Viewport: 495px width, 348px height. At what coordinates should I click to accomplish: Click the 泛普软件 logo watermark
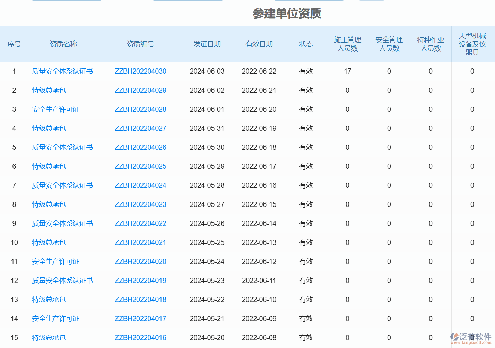[x=471, y=338]
